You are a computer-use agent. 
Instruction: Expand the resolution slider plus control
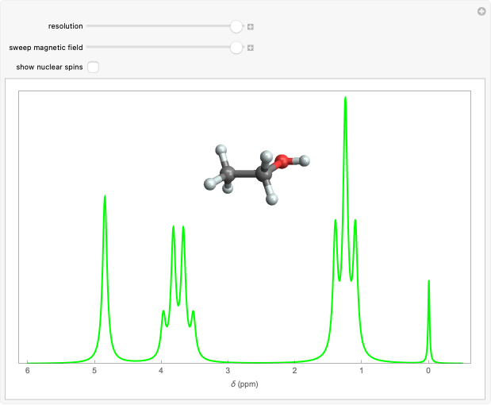250,27
